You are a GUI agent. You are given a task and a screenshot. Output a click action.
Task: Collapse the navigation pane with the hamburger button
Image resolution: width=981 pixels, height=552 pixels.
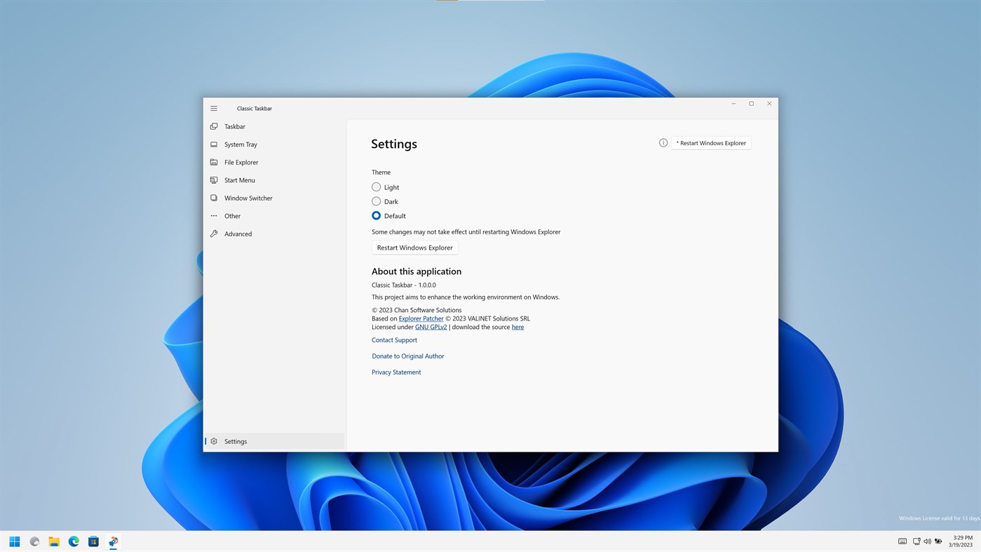tap(213, 108)
